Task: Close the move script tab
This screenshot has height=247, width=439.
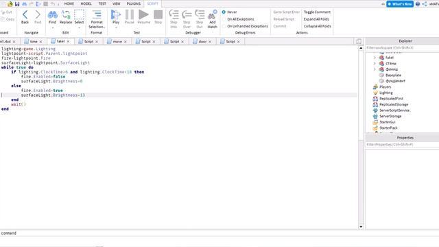Action: (x=125, y=41)
